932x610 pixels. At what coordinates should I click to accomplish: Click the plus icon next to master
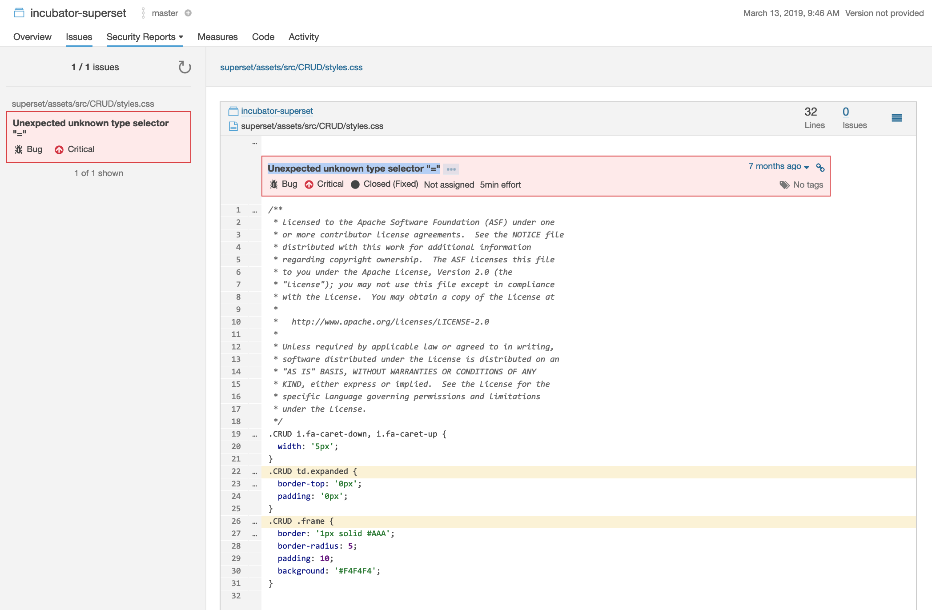[188, 13]
